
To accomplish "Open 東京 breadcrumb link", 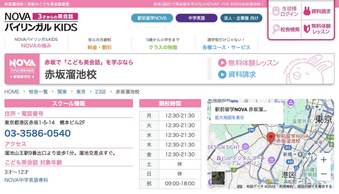I will click(x=81, y=92).
